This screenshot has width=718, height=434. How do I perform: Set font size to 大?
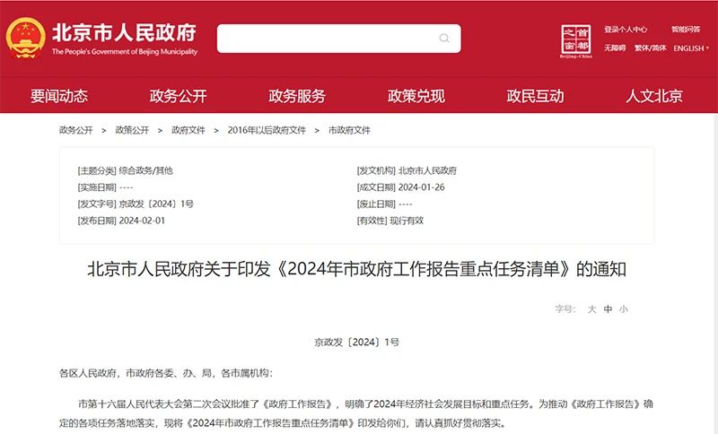point(591,308)
